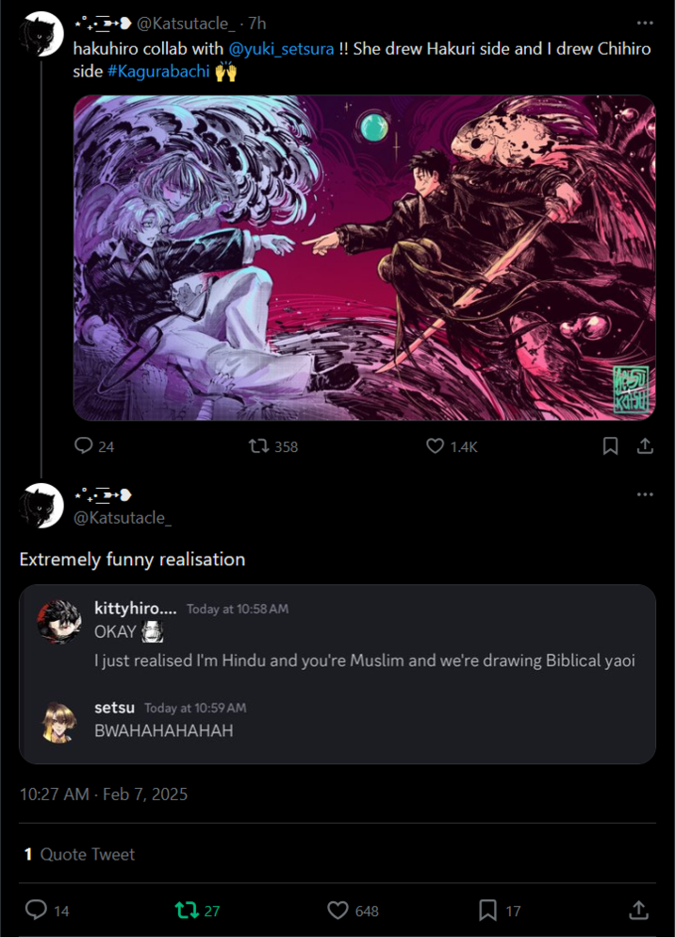Open the Discord chat screenshot image
675x937 pixels.
point(337,674)
